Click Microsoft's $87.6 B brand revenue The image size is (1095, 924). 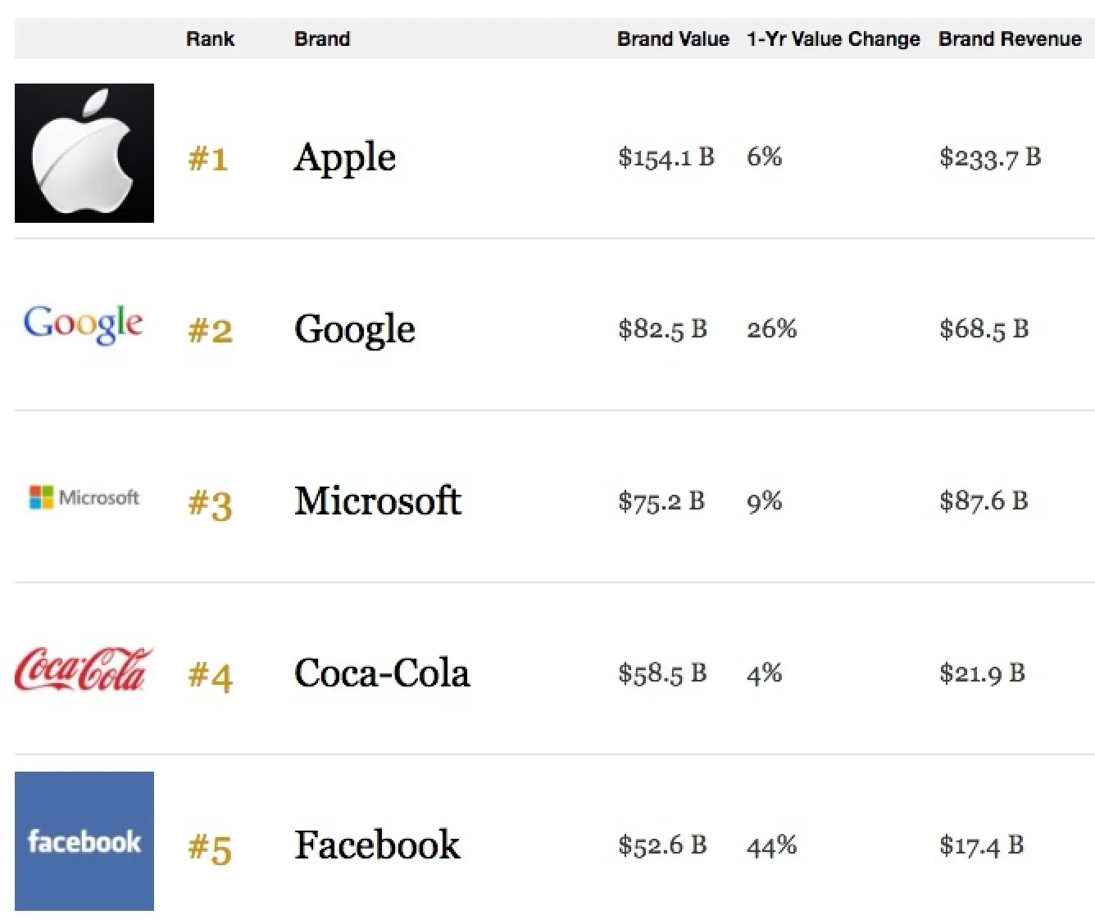[984, 500]
